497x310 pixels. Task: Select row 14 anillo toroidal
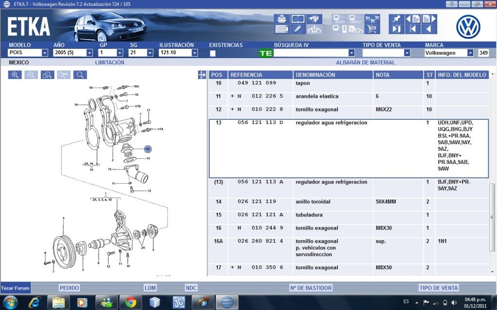tap(348, 204)
